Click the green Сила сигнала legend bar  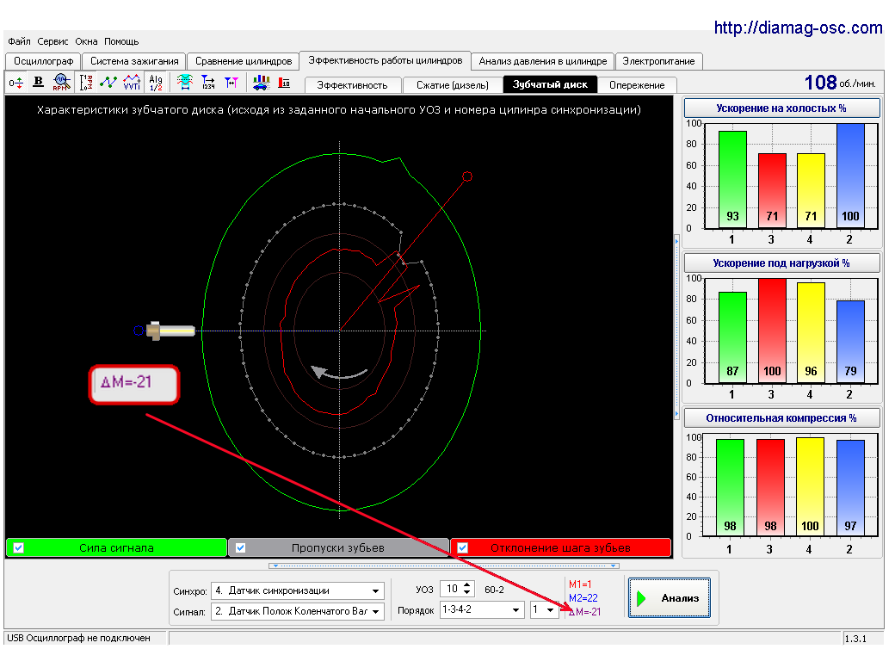pyautogui.click(x=116, y=548)
